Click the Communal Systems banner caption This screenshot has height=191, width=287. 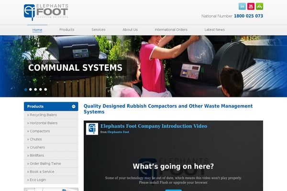tap(75, 68)
